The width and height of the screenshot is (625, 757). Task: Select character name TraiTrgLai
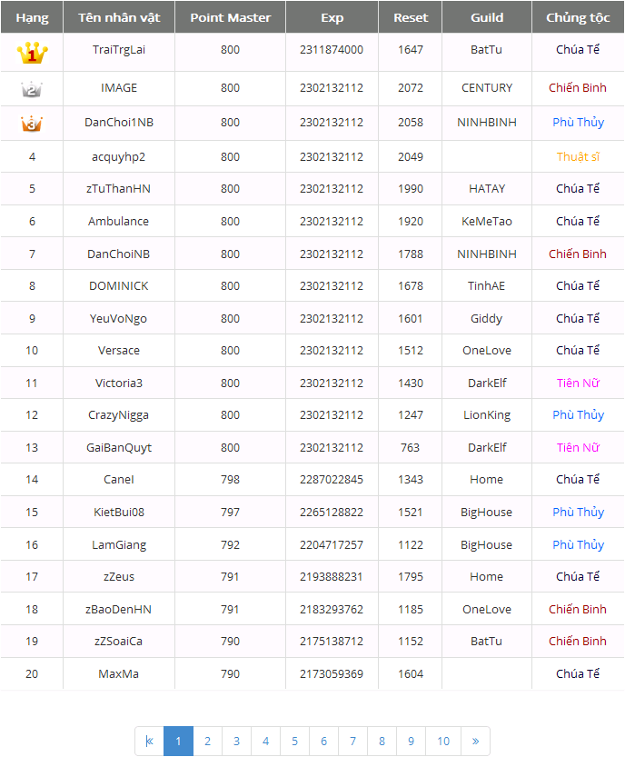click(x=119, y=50)
